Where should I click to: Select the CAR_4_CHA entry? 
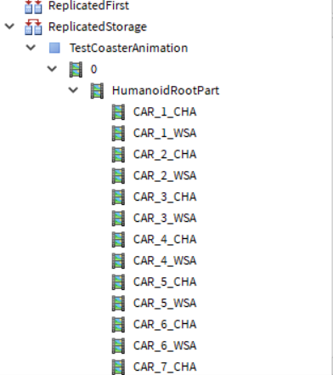165,240
